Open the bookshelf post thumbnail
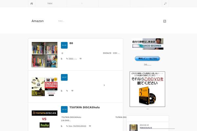The image size is (197, 131). click(45, 55)
